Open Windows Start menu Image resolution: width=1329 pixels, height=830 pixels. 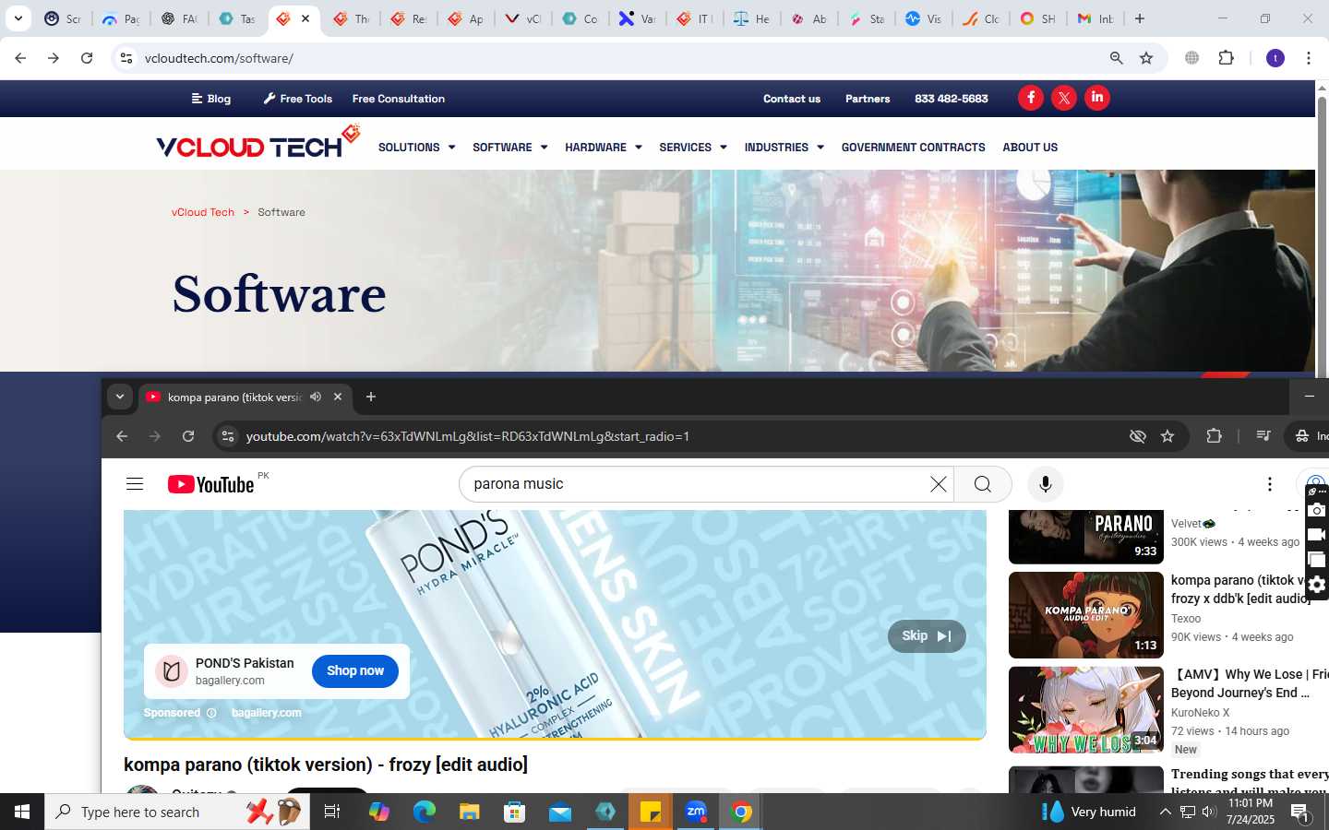(x=22, y=812)
